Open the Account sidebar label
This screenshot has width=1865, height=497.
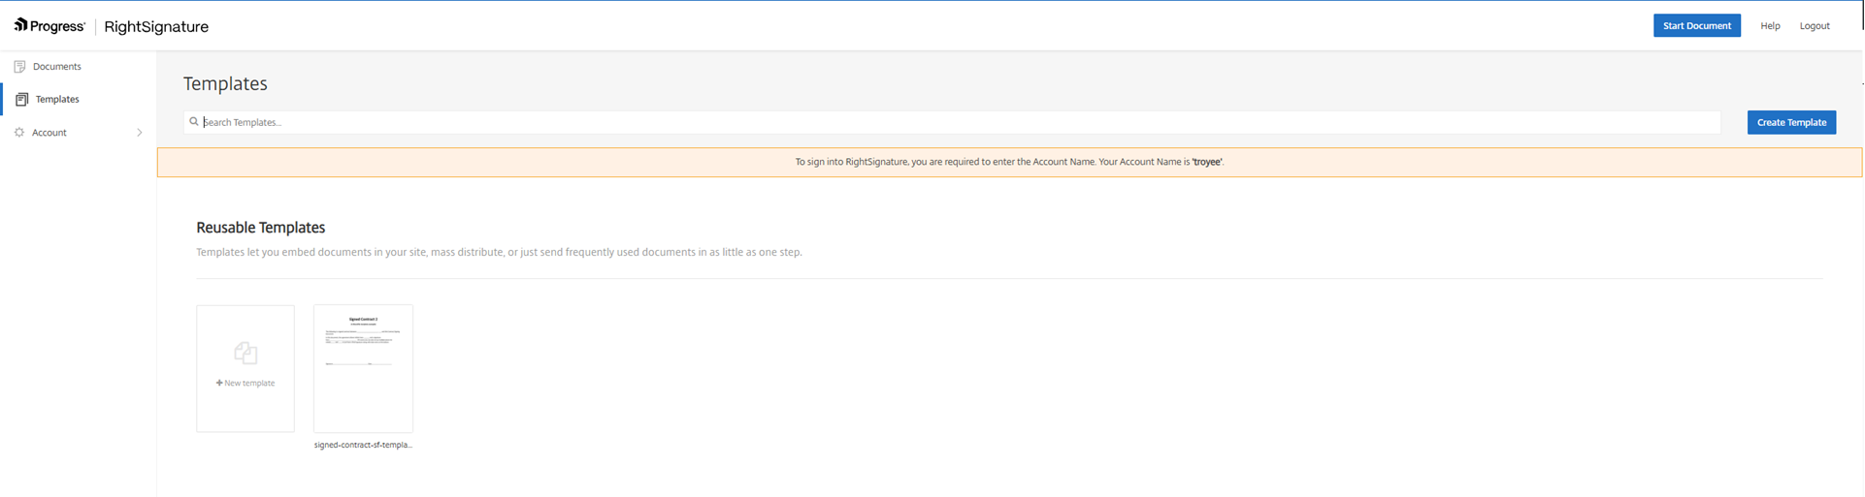(49, 133)
